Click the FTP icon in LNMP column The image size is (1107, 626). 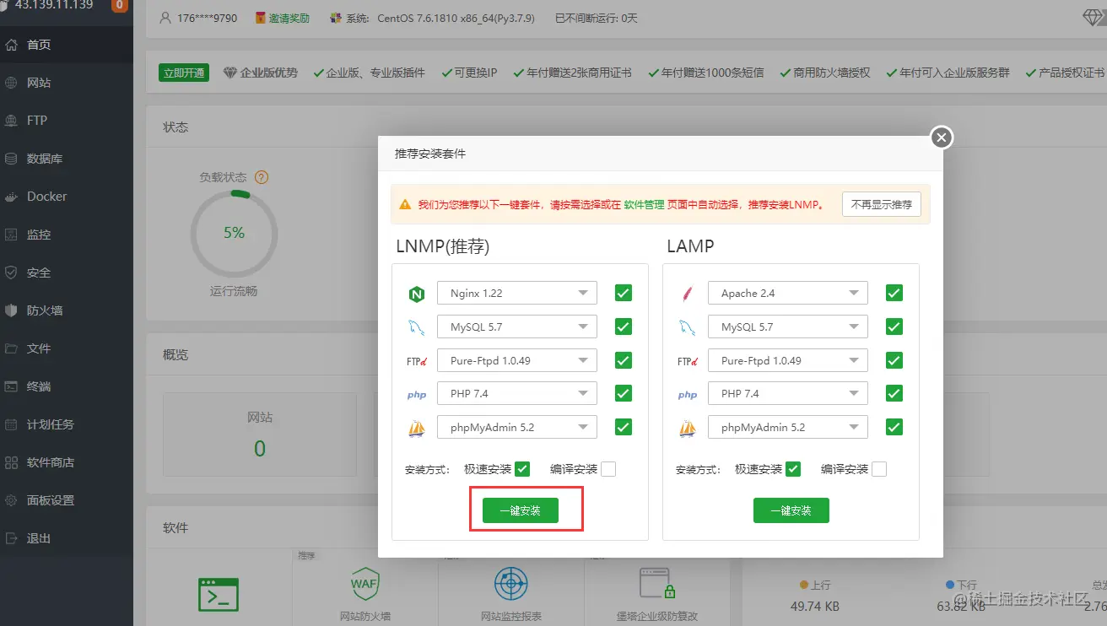416,361
